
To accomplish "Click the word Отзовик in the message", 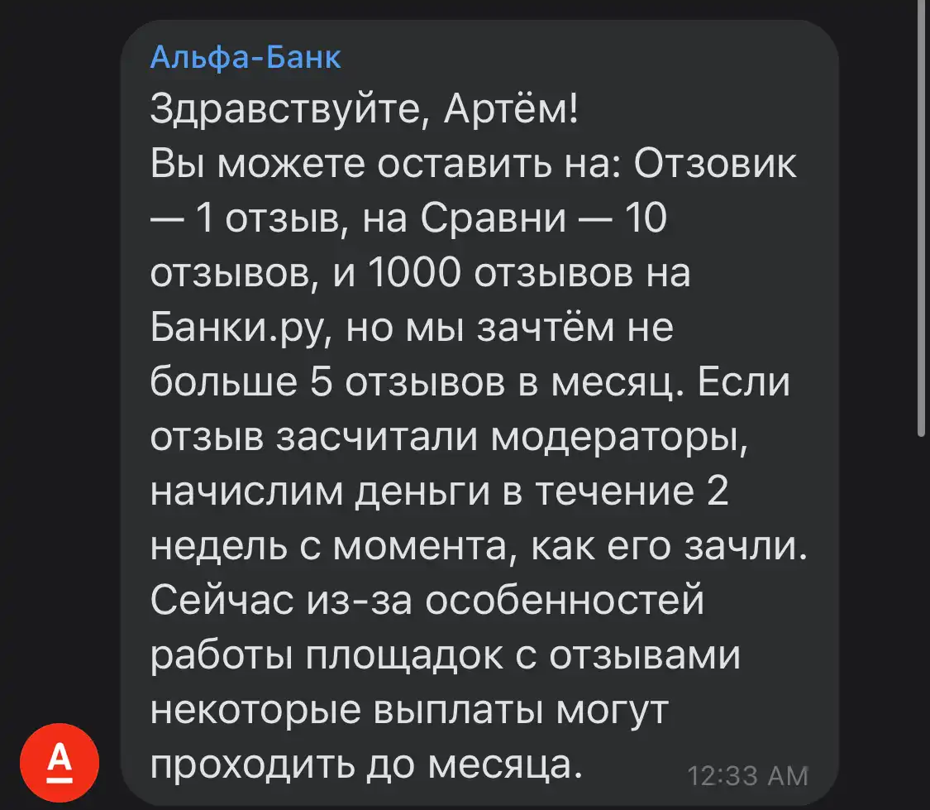I will coord(715,163).
